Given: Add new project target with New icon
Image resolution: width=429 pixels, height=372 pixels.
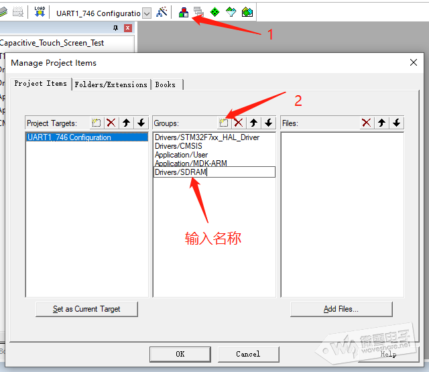Looking at the screenshot, I should [x=97, y=123].
